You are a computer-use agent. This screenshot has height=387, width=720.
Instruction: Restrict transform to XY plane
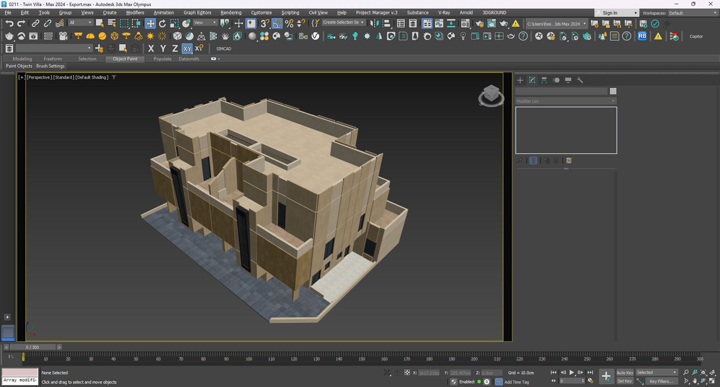tap(187, 48)
